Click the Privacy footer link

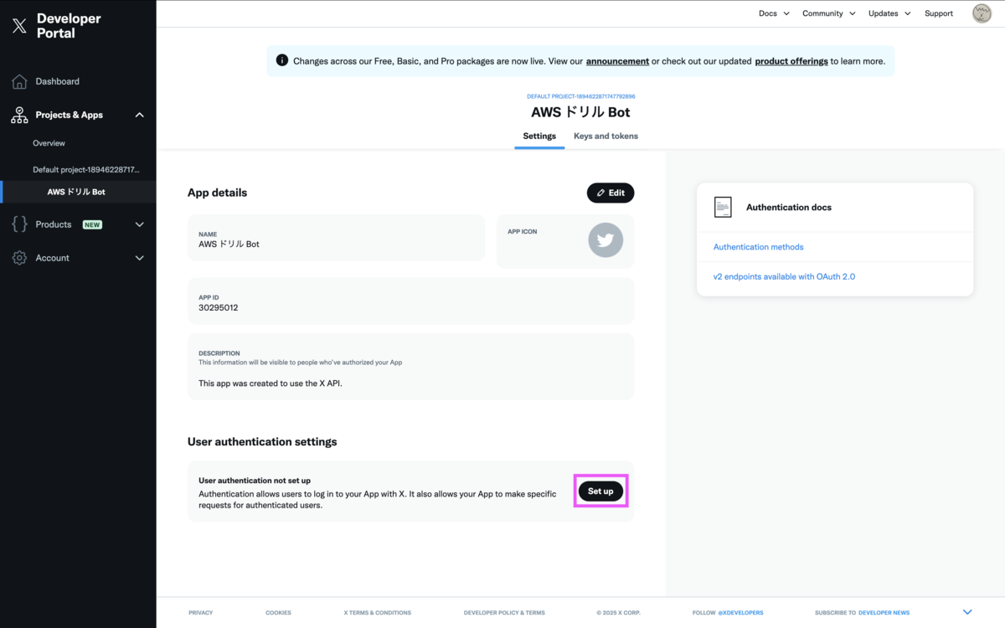click(200, 612)
